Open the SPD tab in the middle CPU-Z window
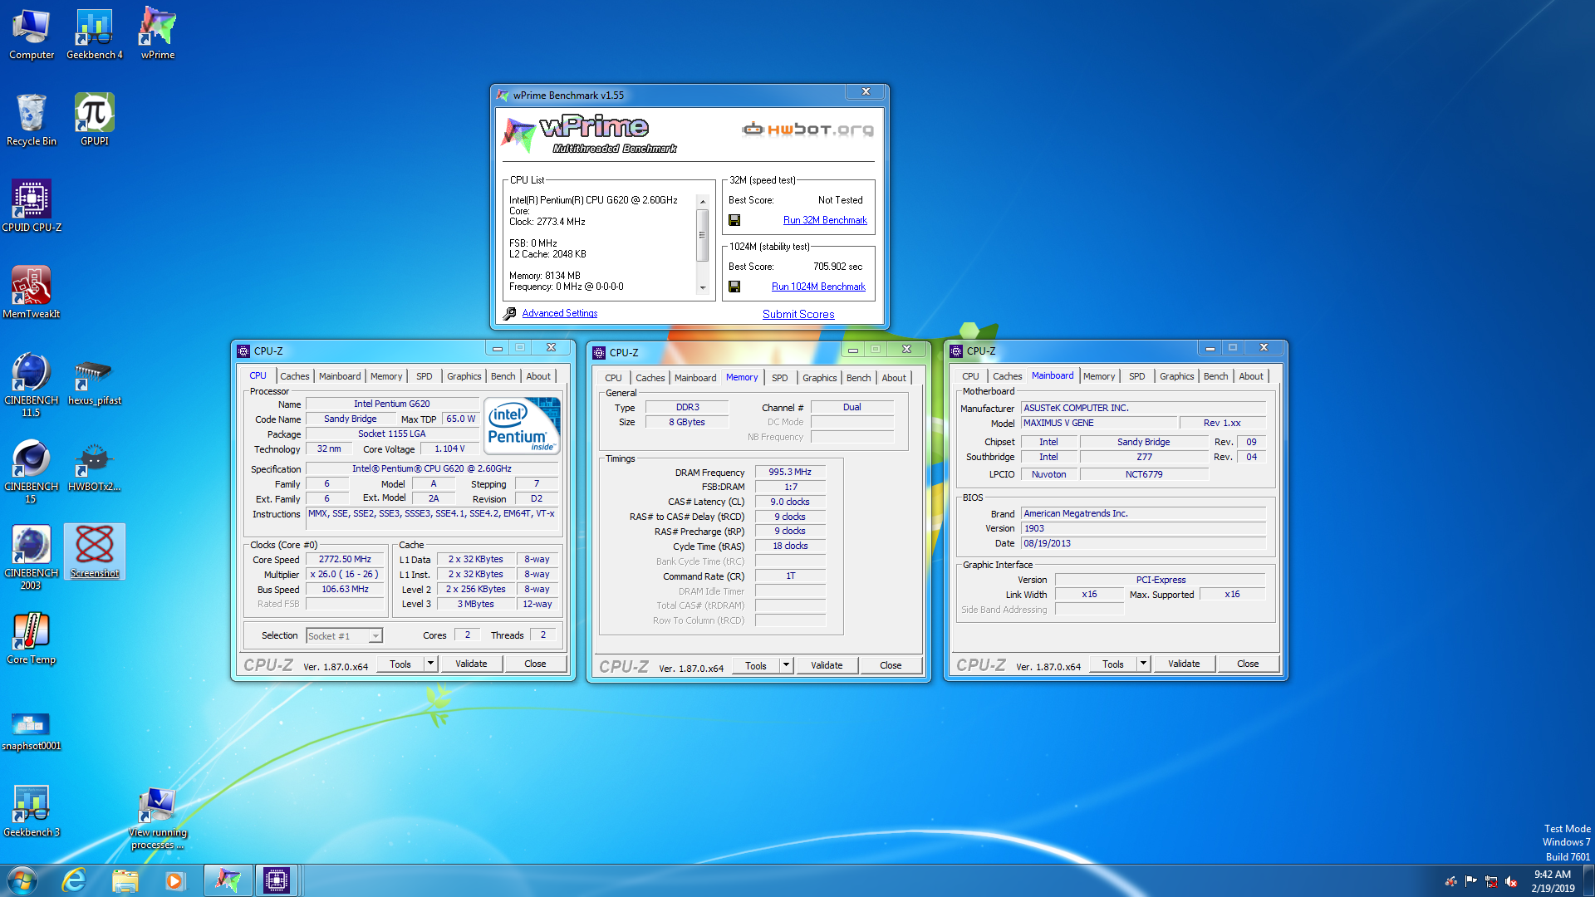Viewport: 1595px width, 897px height. (779, 378)
